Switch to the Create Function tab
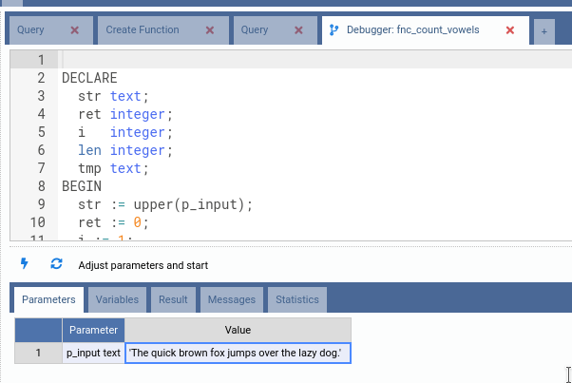 [x=143, y=30]
